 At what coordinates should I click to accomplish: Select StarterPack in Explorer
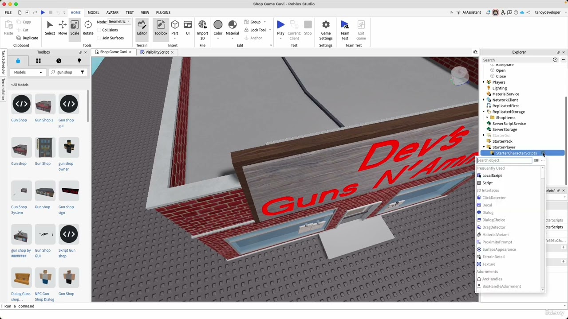tap(502, 141)
